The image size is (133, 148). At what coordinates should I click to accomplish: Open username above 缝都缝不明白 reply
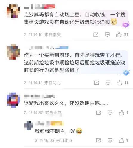(x=50, y=124)
